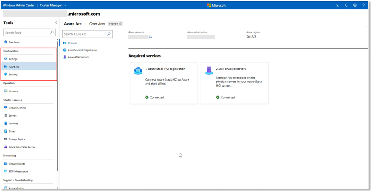Click the Search Azure Arc magnifier

109,34
